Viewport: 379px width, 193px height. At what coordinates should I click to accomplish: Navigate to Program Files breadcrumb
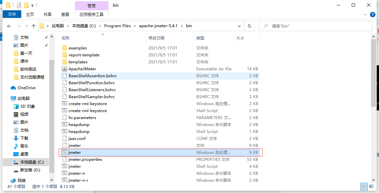117,26
